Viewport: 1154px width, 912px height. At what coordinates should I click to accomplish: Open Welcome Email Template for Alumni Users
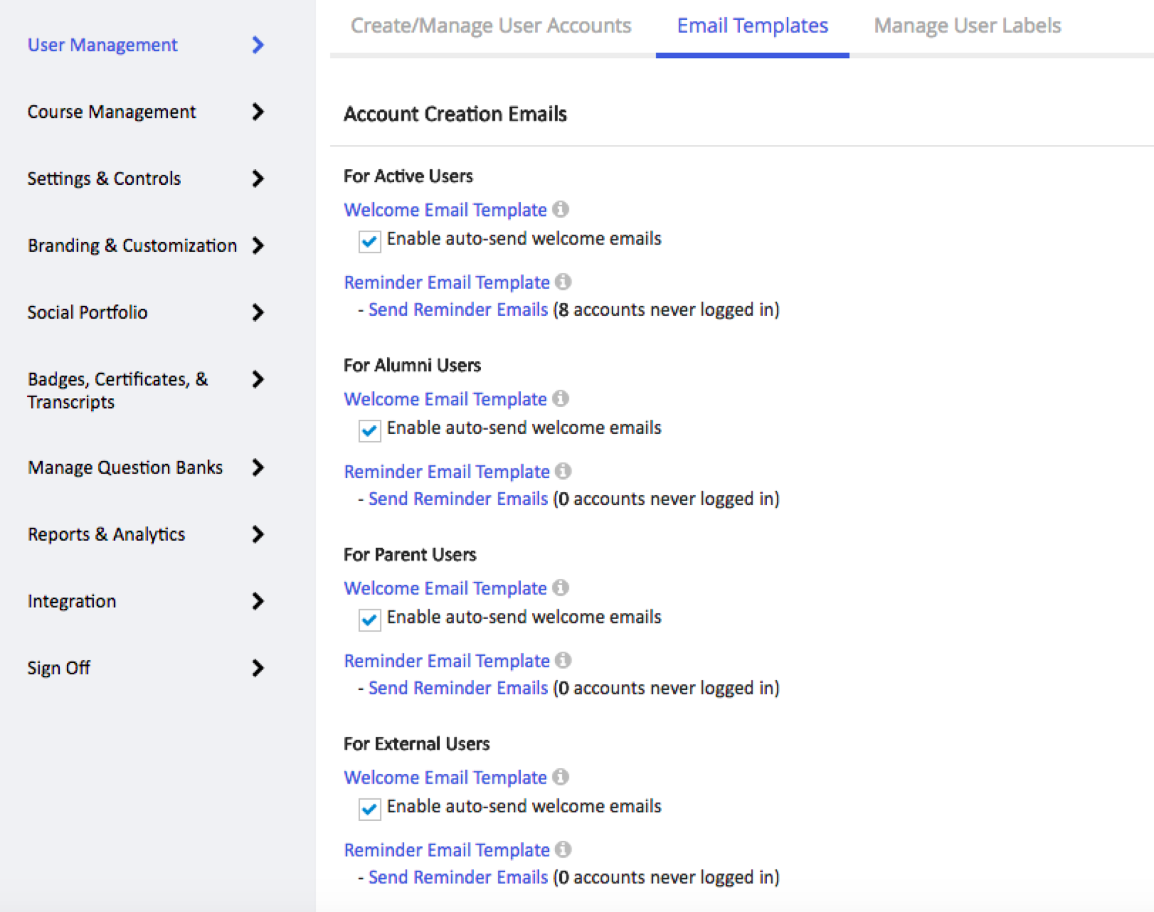pyautogui.click(x=445, y=399)
